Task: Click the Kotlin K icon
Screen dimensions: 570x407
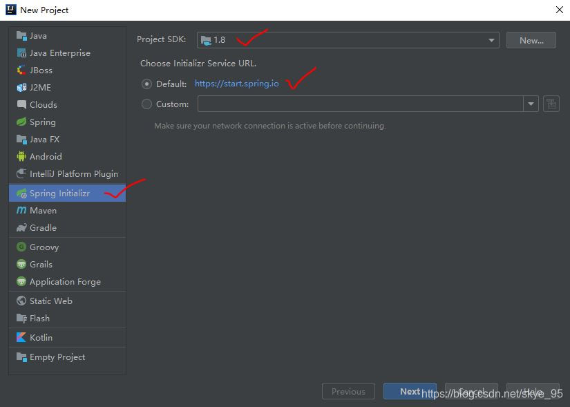Action: point(21,337)
